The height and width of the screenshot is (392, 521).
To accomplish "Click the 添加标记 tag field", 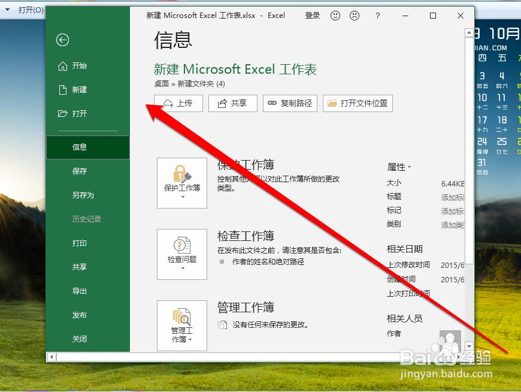I will 453,211.
